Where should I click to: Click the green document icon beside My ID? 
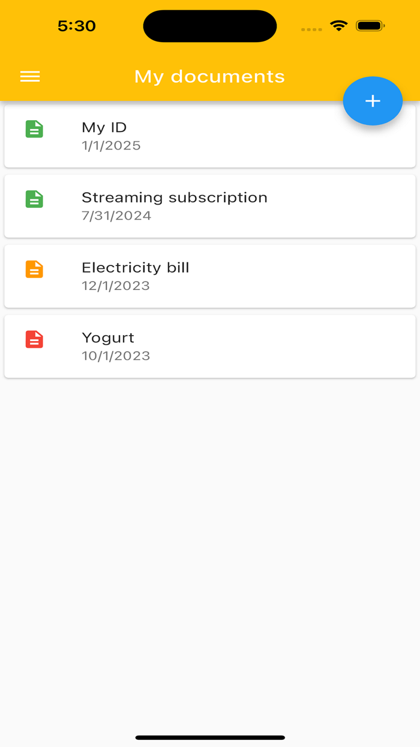click(x=34, y=129)
